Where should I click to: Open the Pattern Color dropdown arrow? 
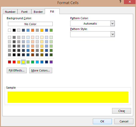coord(113,23)
